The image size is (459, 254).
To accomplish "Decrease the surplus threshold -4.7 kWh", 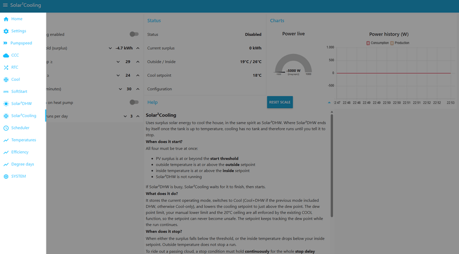I will tap(110, 48).
